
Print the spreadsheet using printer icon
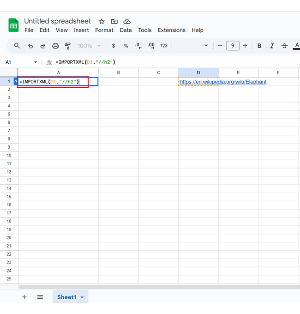55,46
